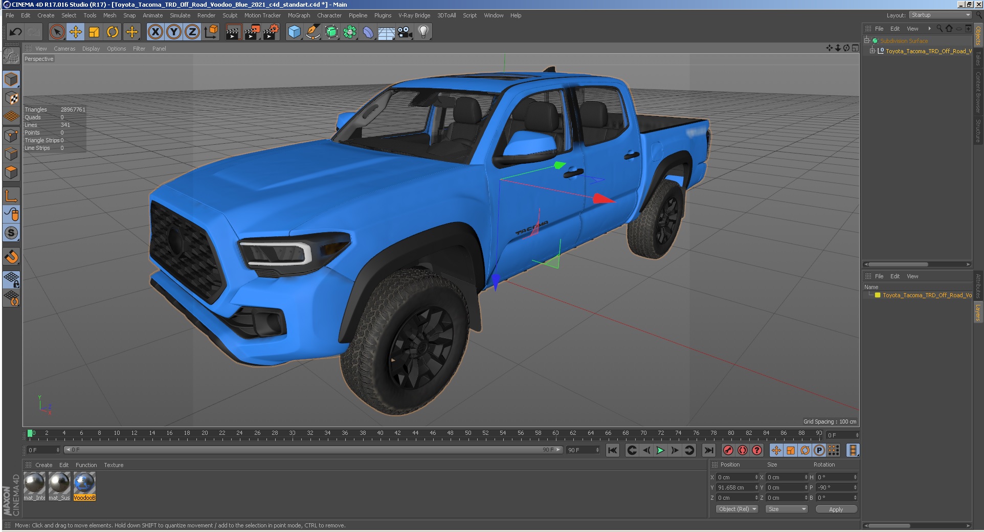Screen dimensions: 984x532
Task: Open viewport Display menu
Action: click(91, 49)
